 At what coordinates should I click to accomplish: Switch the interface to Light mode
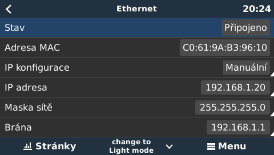pos(131,146)
